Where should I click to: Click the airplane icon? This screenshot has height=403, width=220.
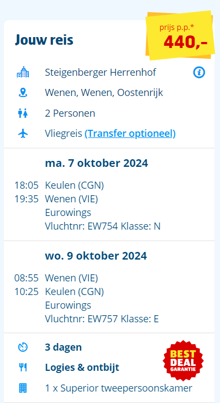23,134
